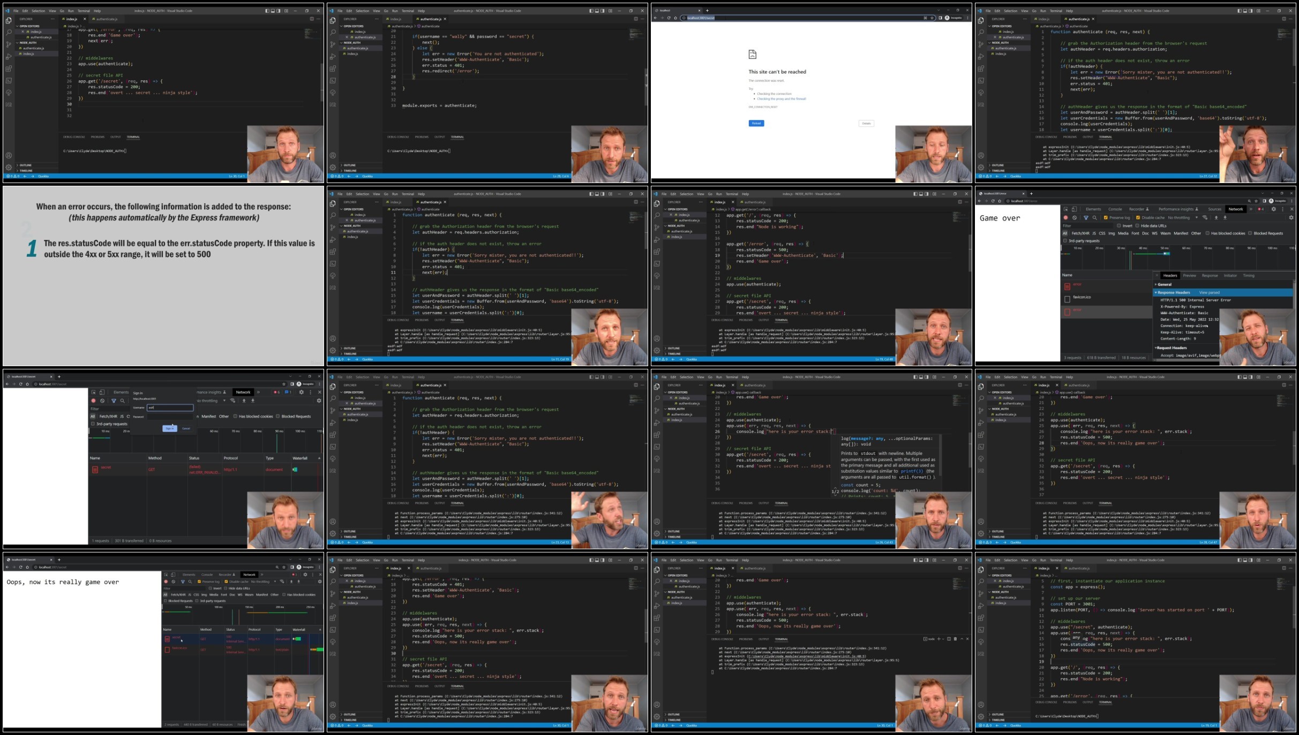1299x735 pixels.
Task: Open Details on the site can't be reached page
Action: point(866,123)
